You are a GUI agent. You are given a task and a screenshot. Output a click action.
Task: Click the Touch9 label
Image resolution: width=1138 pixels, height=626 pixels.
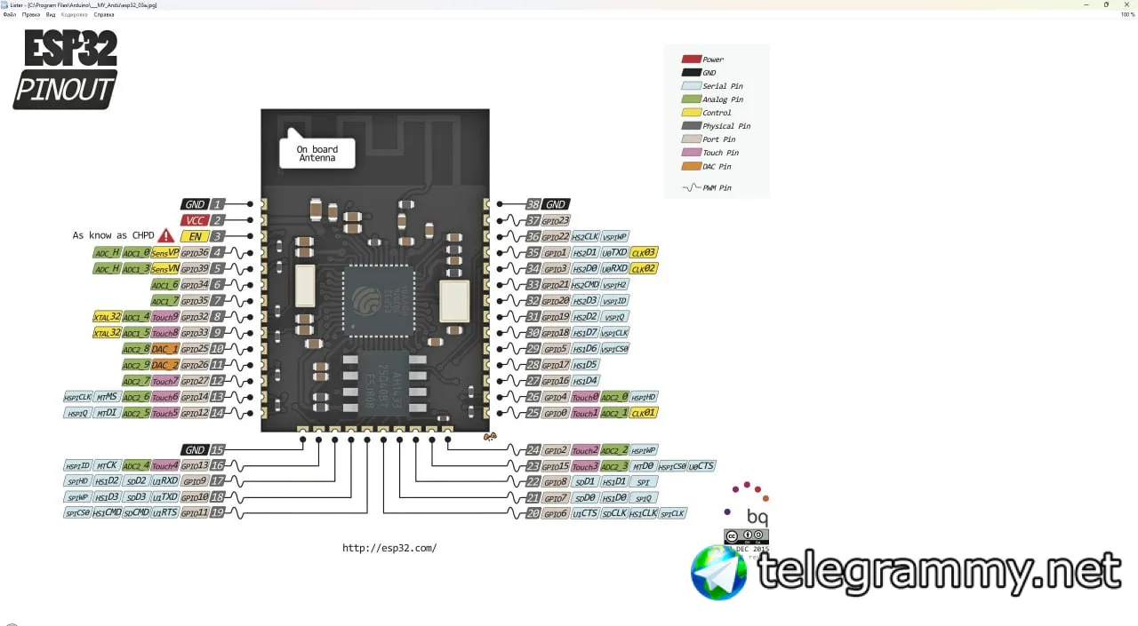tap(165, 317)
